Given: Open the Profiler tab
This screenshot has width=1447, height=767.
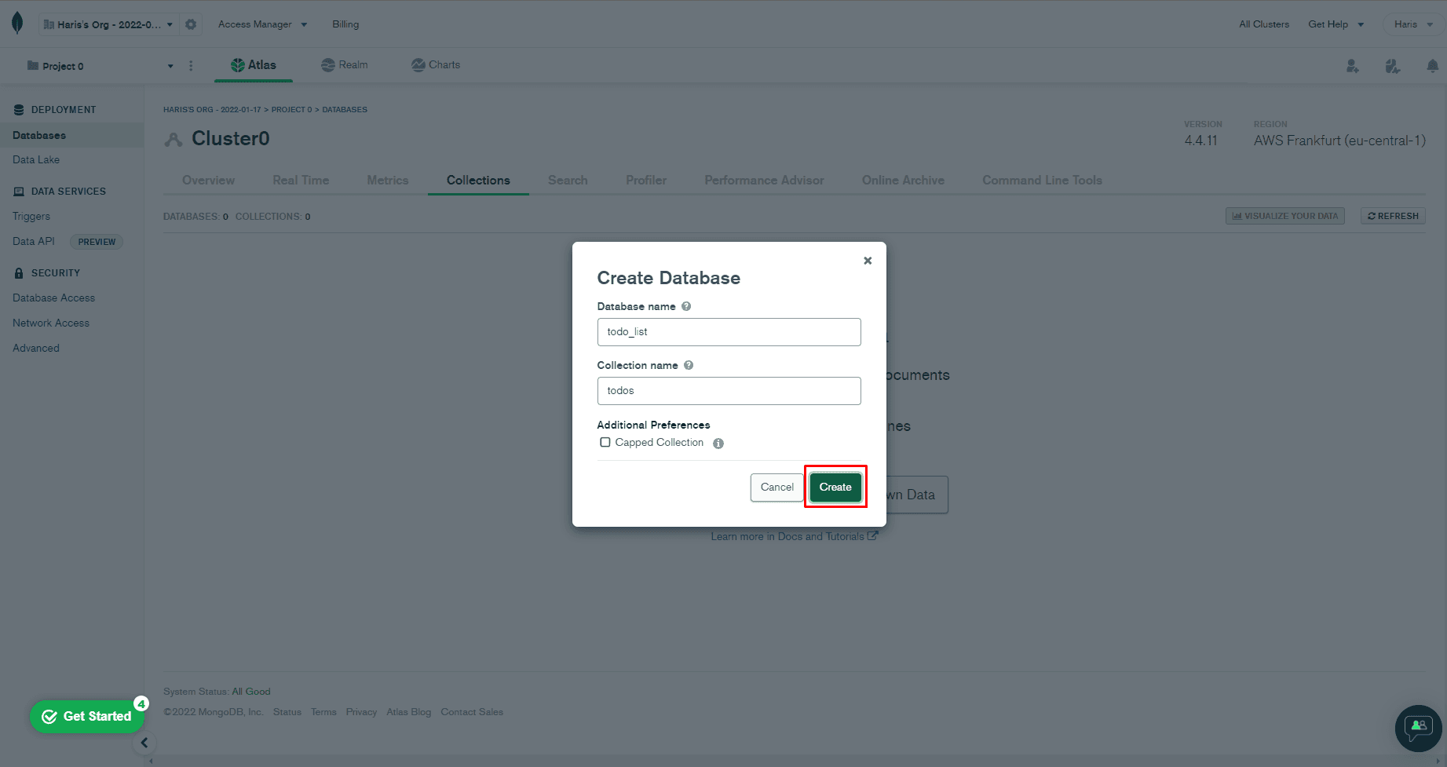Looking at the screenshot, I should point(646,181).
